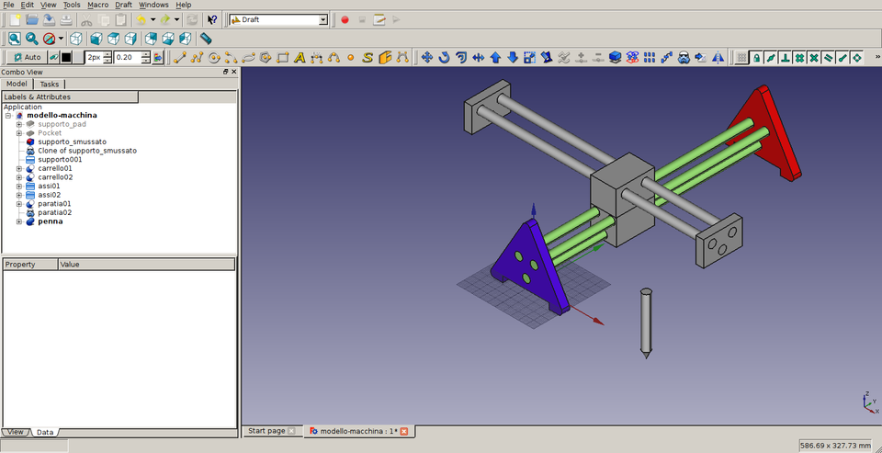Select the Draft Point tool
This screenshot has height=453, width=882.
(350, 57)
